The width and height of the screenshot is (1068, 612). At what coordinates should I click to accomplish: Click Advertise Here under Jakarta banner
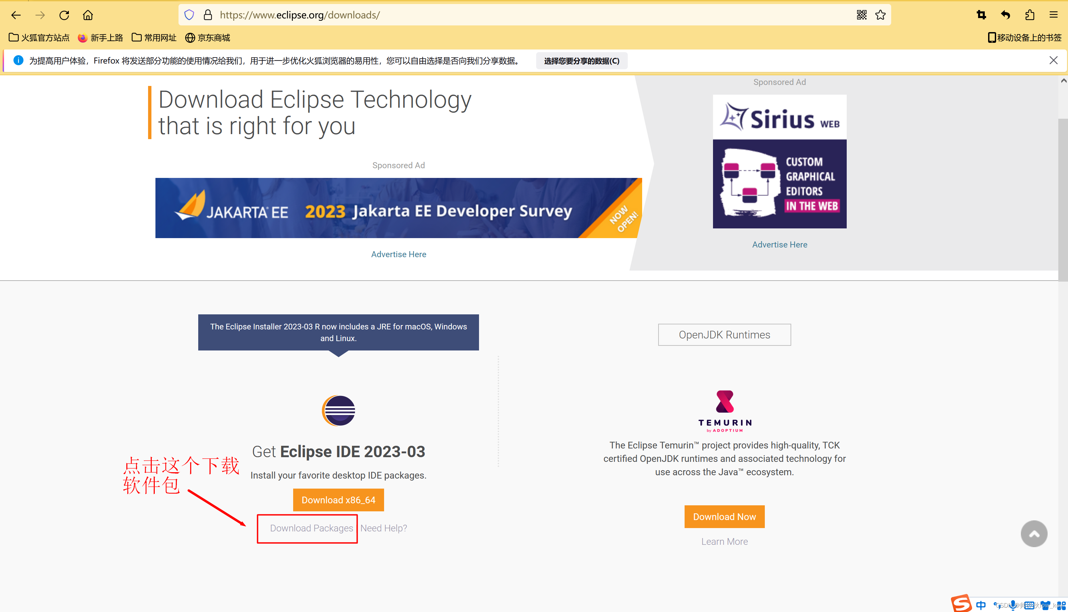pos(398,254)
